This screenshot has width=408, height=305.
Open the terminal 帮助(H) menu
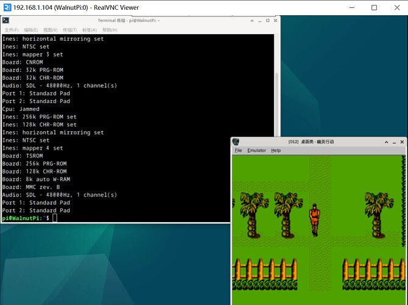coord(110,29)
